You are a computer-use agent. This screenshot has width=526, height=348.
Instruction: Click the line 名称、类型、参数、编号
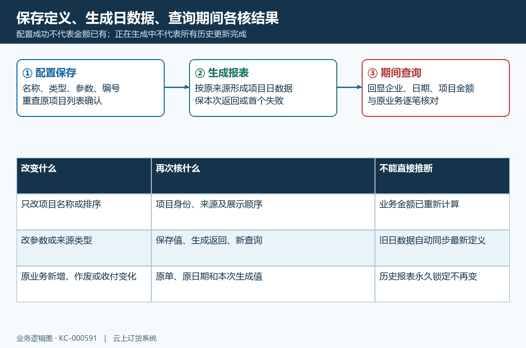click(71, 88)
